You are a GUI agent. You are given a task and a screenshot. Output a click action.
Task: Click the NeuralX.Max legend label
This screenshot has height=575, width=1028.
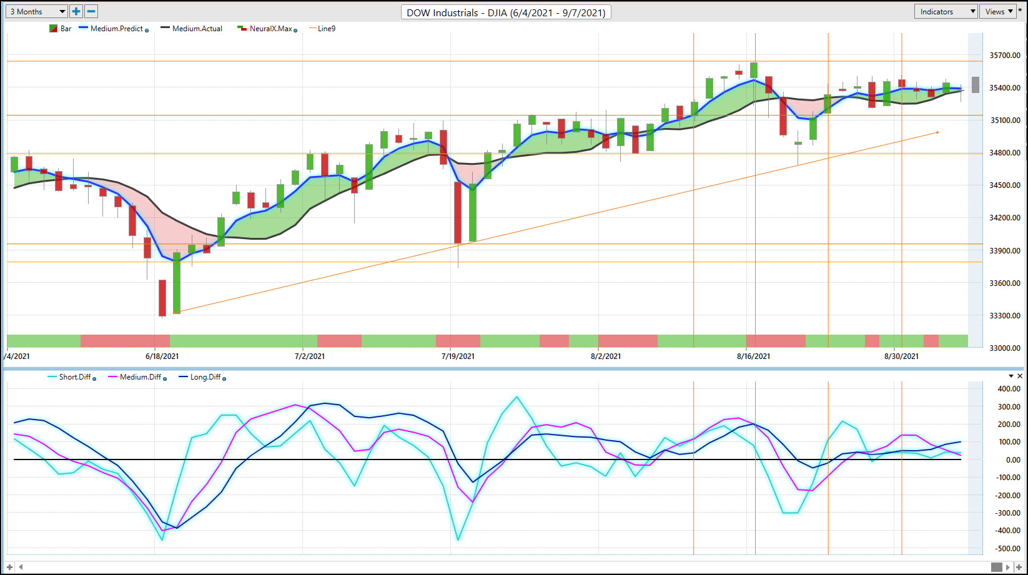click(x=271, y=29)
